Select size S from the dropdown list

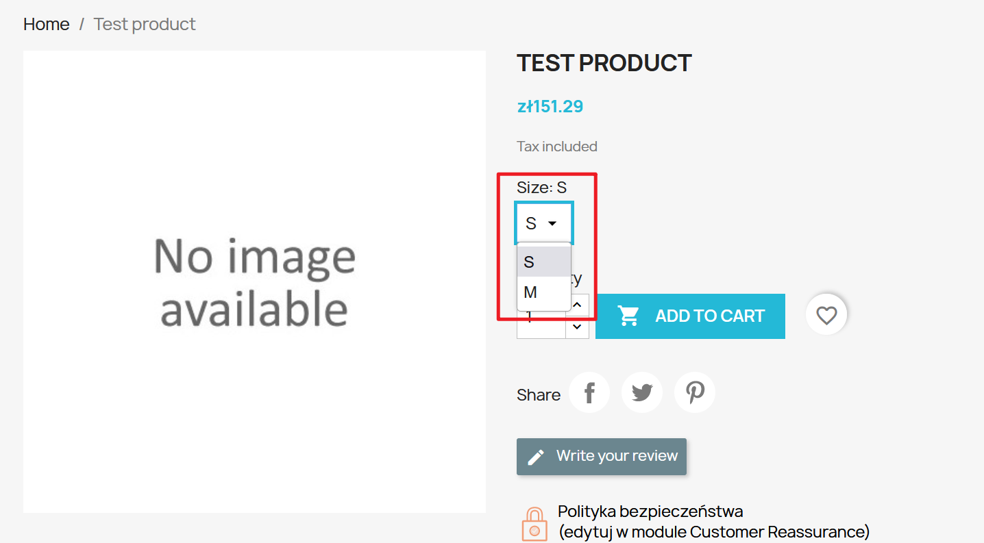pos(543,262)
